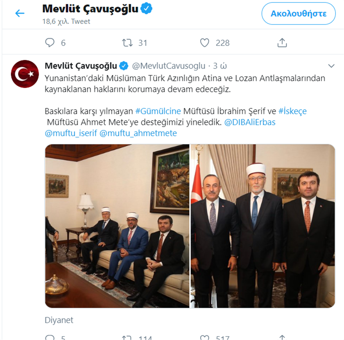Open the @muftu_ahmetmete profile mention
The height and width of the screenshot is (340, 344).
pyautogui.click(x=138, y=133)
